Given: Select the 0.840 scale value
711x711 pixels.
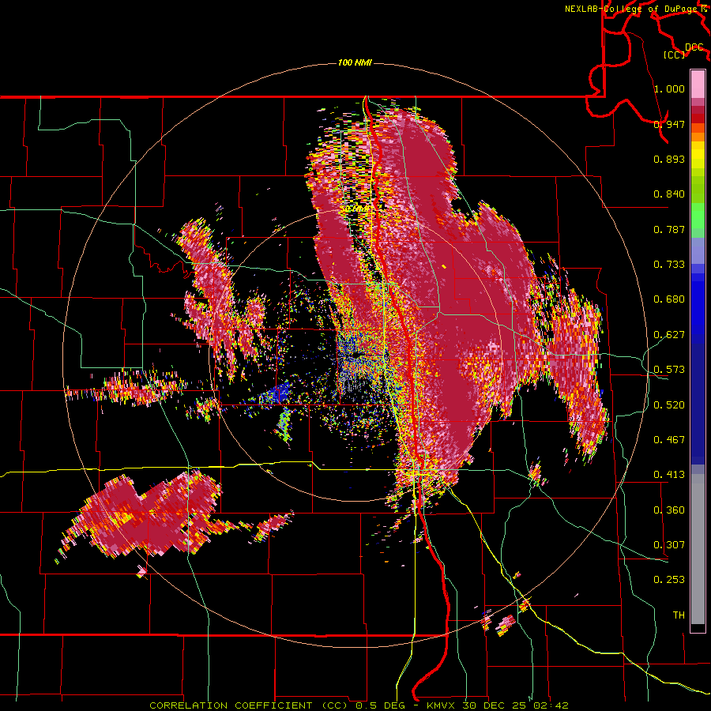Looking at the screenshot, I should point(669,194).
